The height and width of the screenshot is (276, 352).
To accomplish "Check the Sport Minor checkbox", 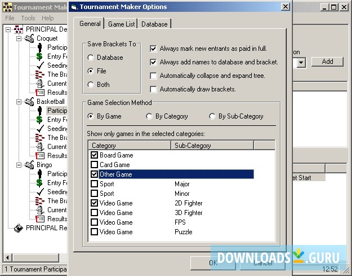I will tap(94, 194).
